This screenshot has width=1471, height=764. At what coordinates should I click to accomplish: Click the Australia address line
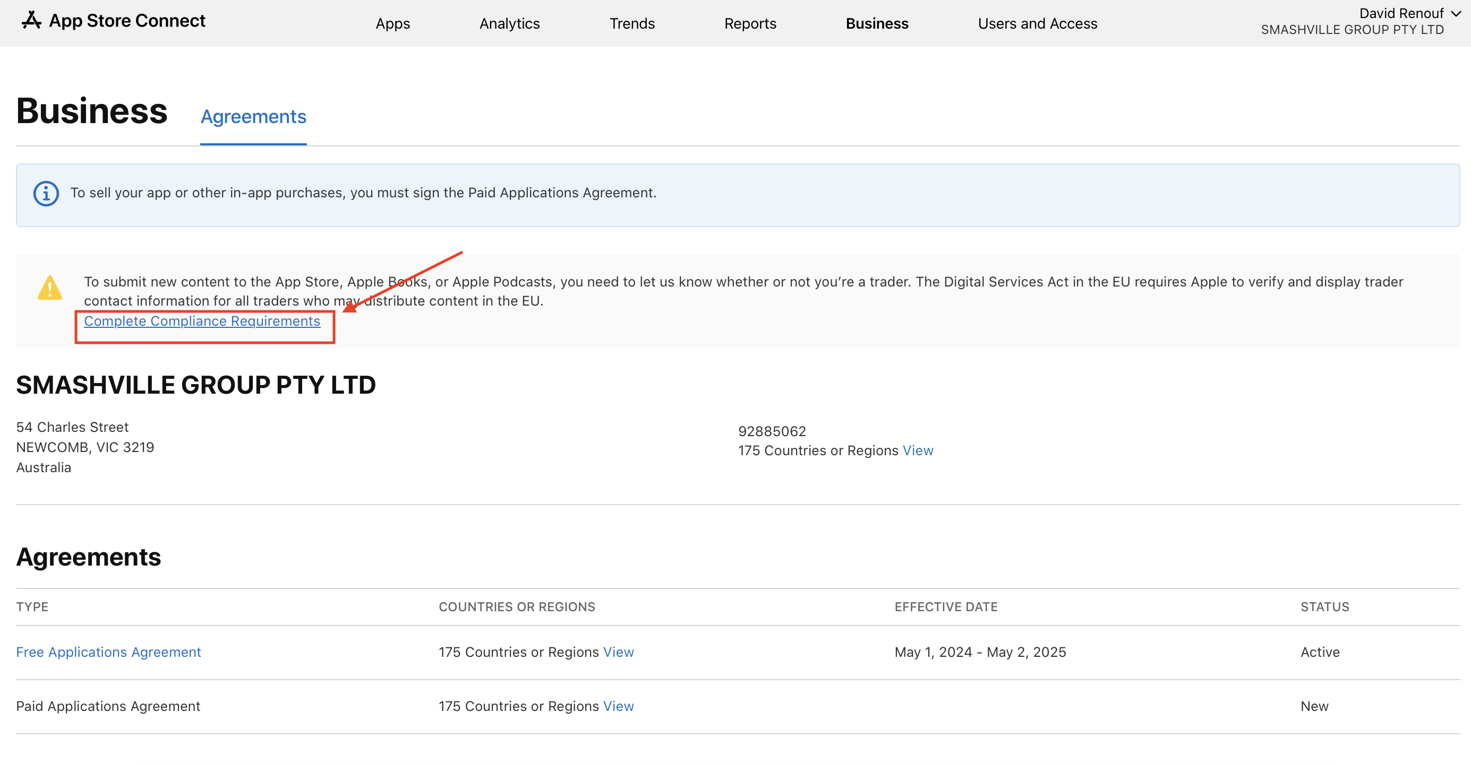pyautogui.click(x=44, y=468)
